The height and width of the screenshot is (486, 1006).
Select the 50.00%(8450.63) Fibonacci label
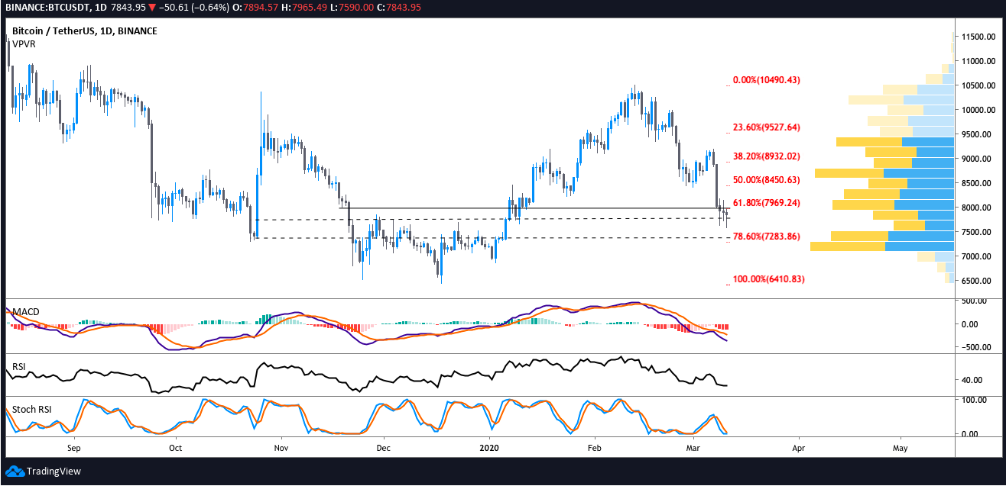pyautogui.click(x=767, y=180)
